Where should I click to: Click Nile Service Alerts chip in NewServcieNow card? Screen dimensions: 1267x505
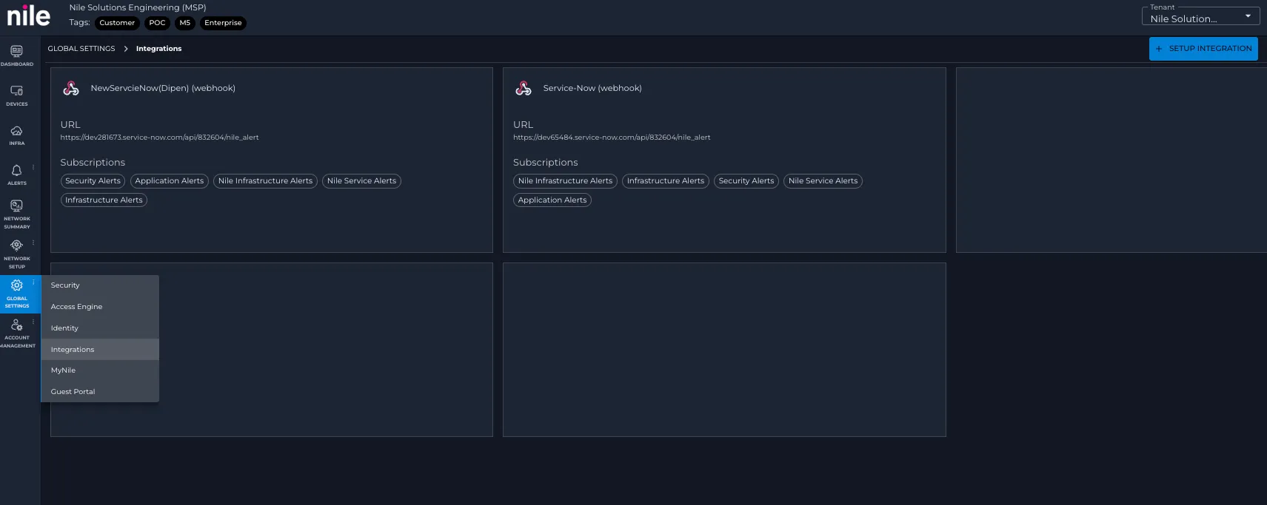click(361, 181)
